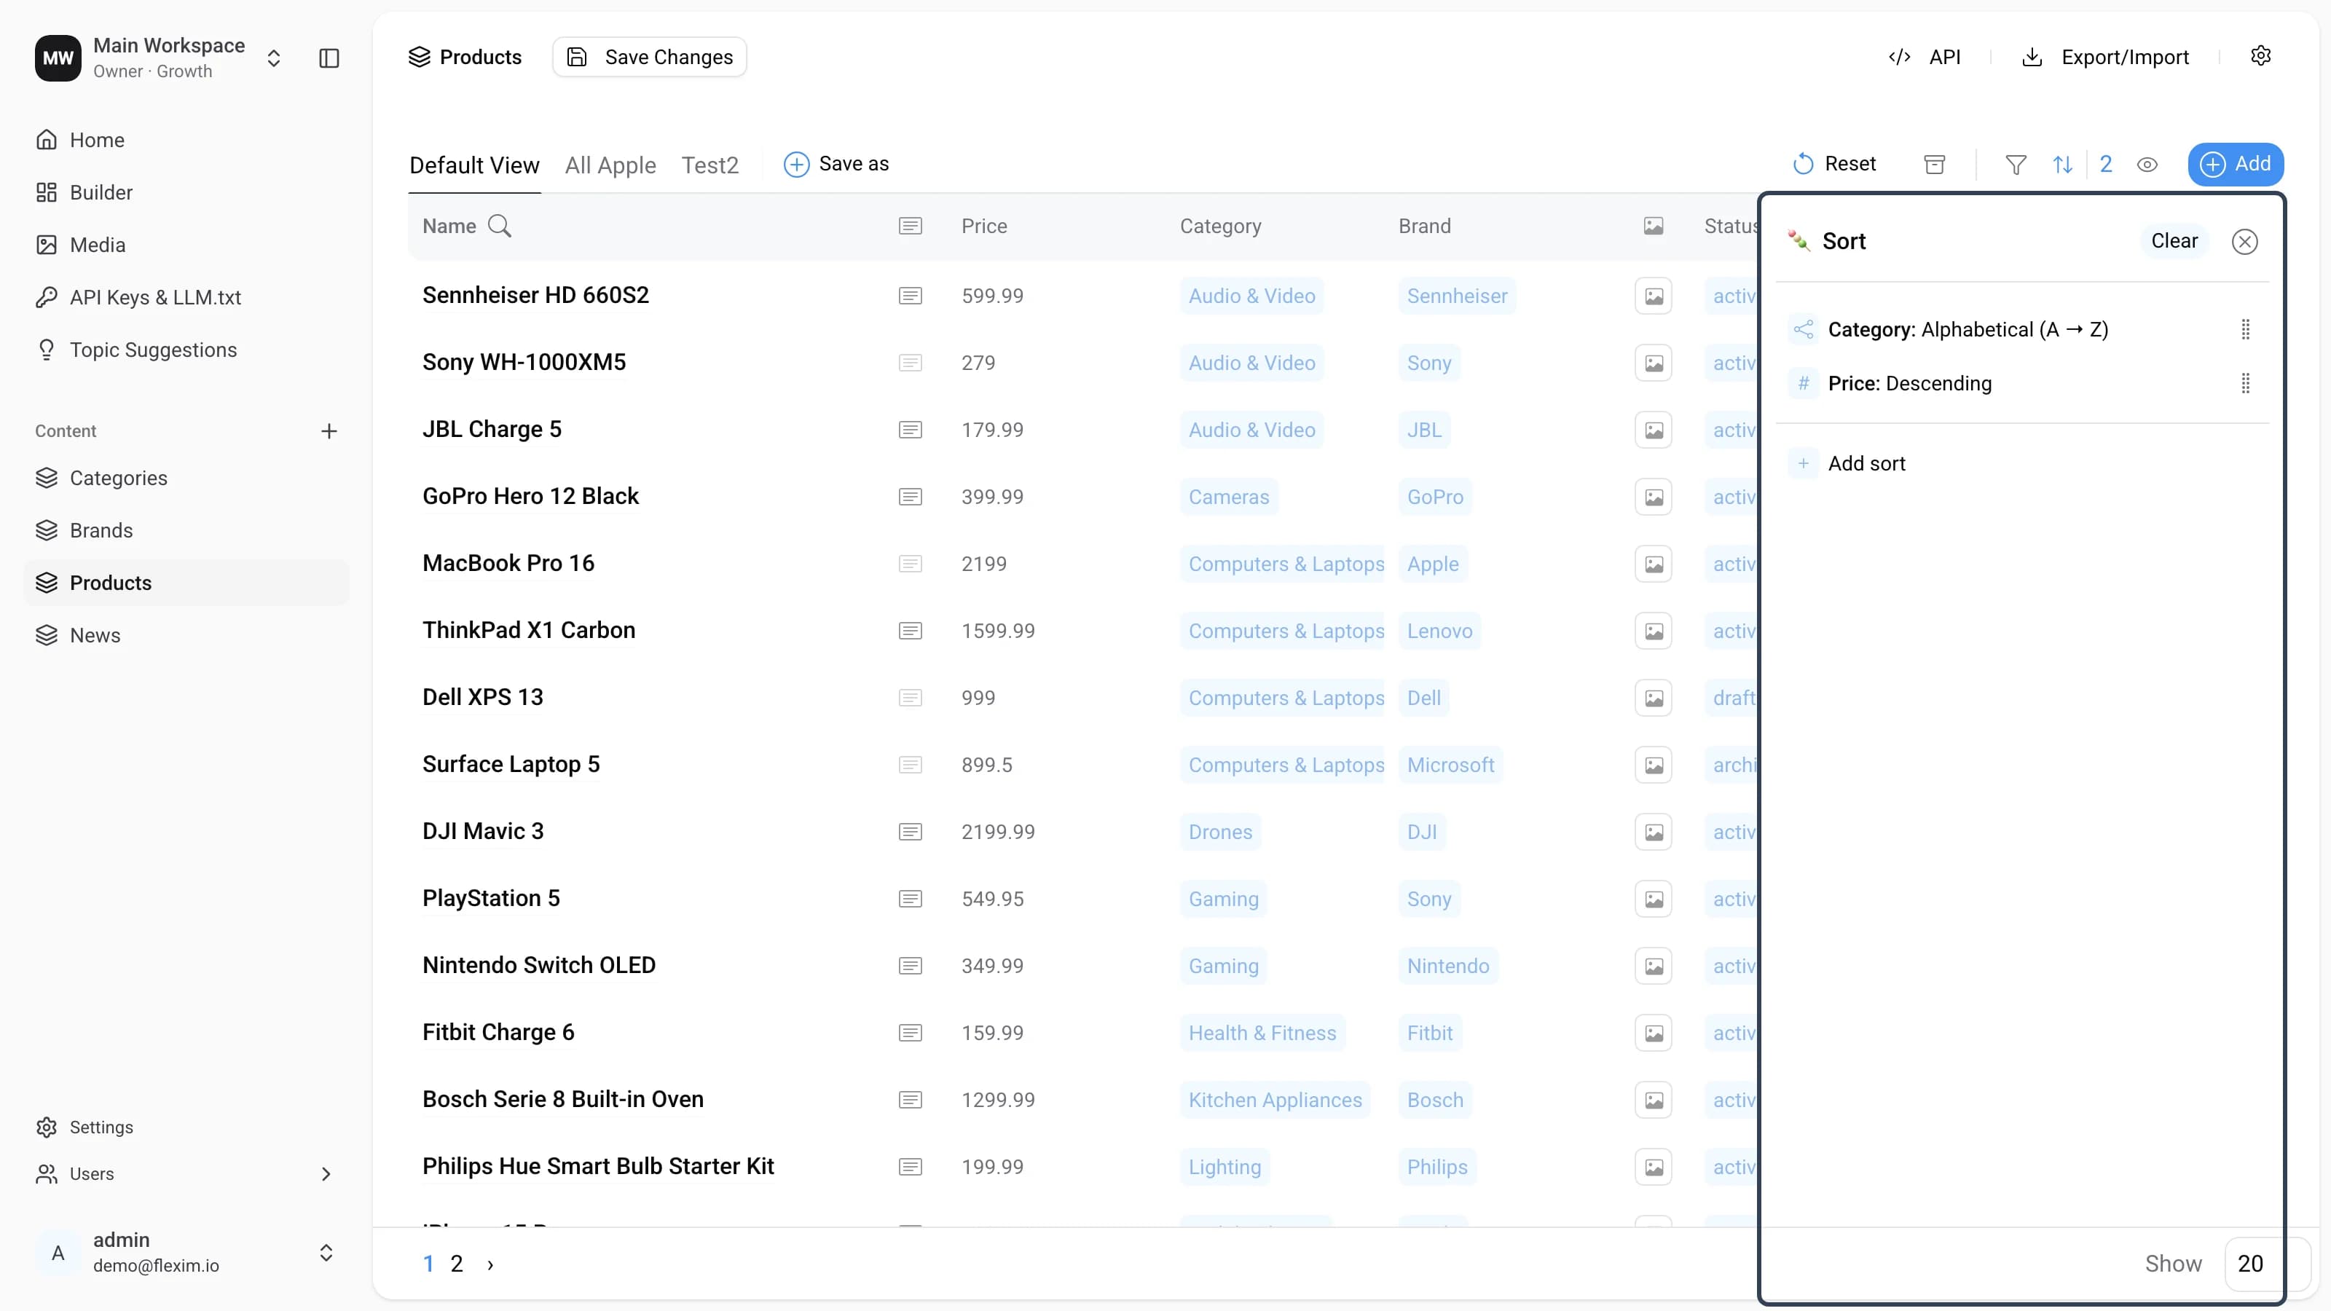The image size is (2331, 1311).
Task: Open API Keys & LLM.txt
Action: (x=186, y=298)
